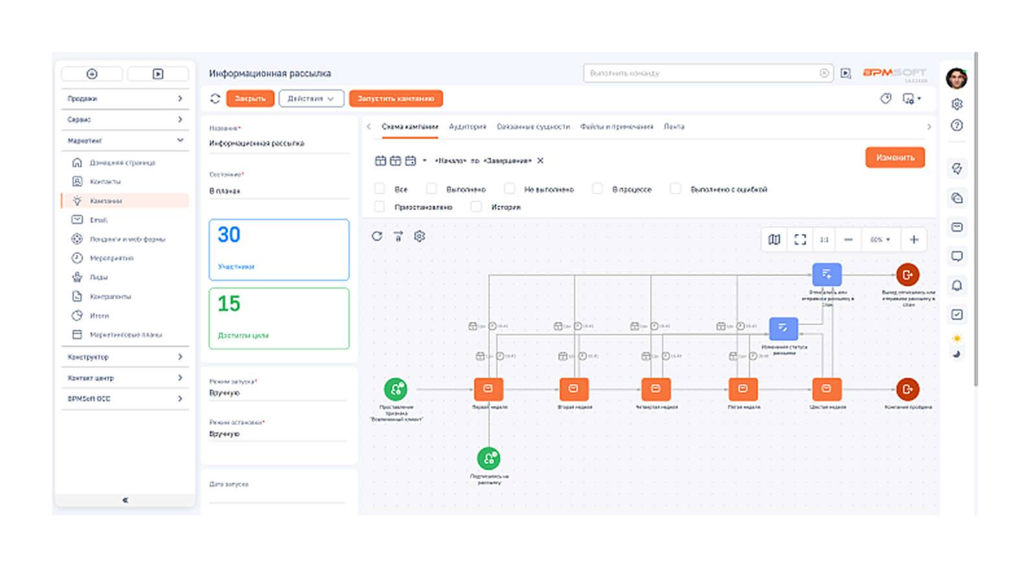
Task: Click the Запустить кампанию button
Action: (x=396, y=98)
